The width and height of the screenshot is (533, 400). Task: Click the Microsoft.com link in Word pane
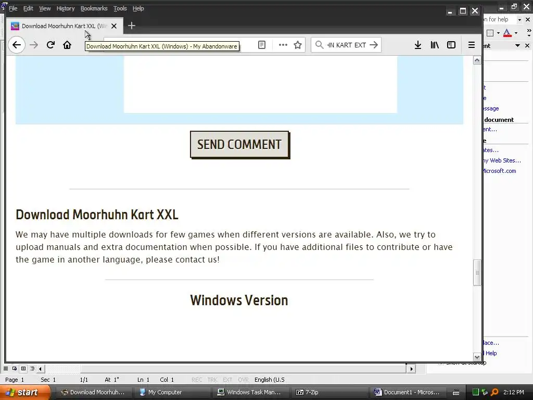click(x=499, y=171)
